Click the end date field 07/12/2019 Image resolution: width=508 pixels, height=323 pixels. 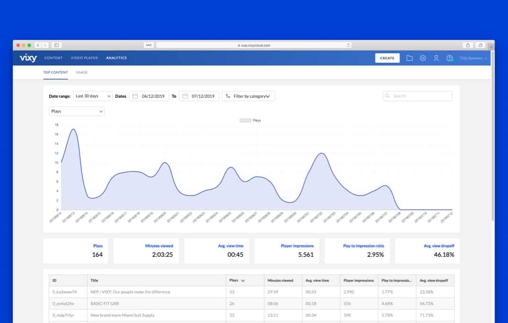(203, 96)
